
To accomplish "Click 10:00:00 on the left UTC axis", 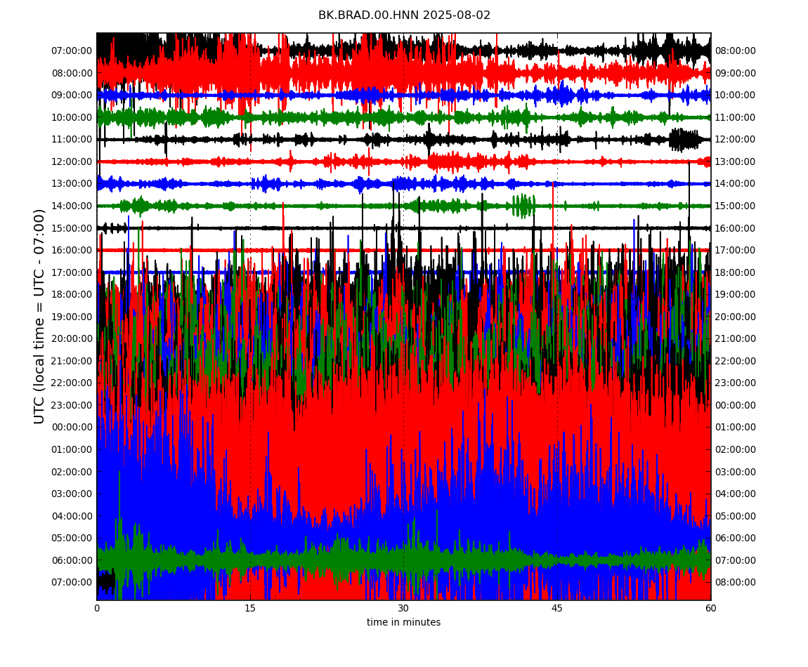I will coord(72,117).
